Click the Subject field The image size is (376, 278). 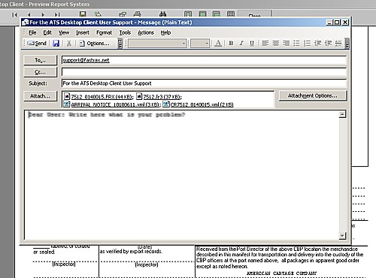click(204, 83)
